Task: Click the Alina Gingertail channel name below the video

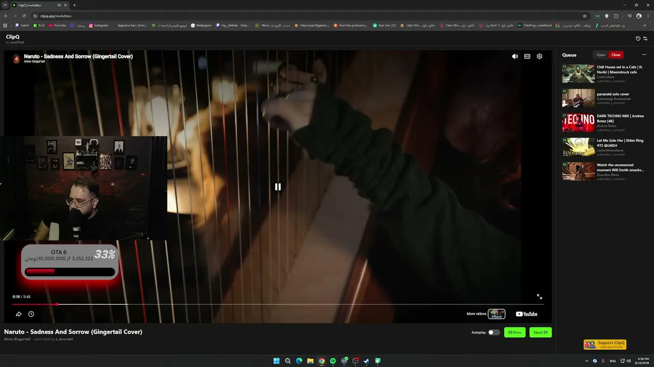Action: pyautogui.click(x=17, y=339)
